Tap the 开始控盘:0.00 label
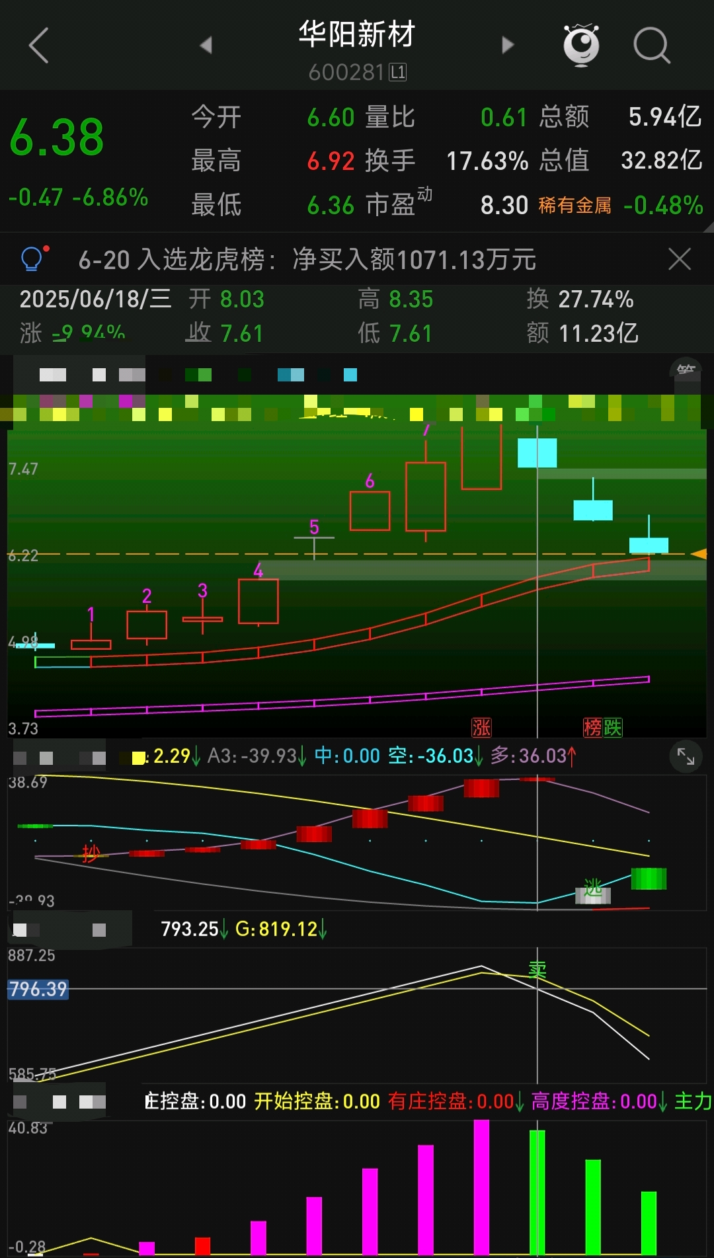 tap(317, 1101)
